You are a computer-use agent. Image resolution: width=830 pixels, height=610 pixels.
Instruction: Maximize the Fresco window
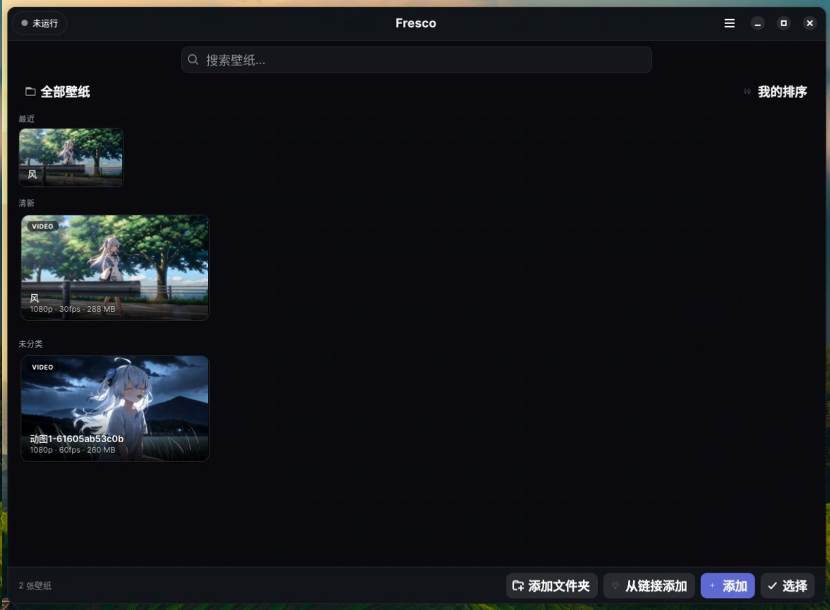pyautogui.click(x=783, y=23)
